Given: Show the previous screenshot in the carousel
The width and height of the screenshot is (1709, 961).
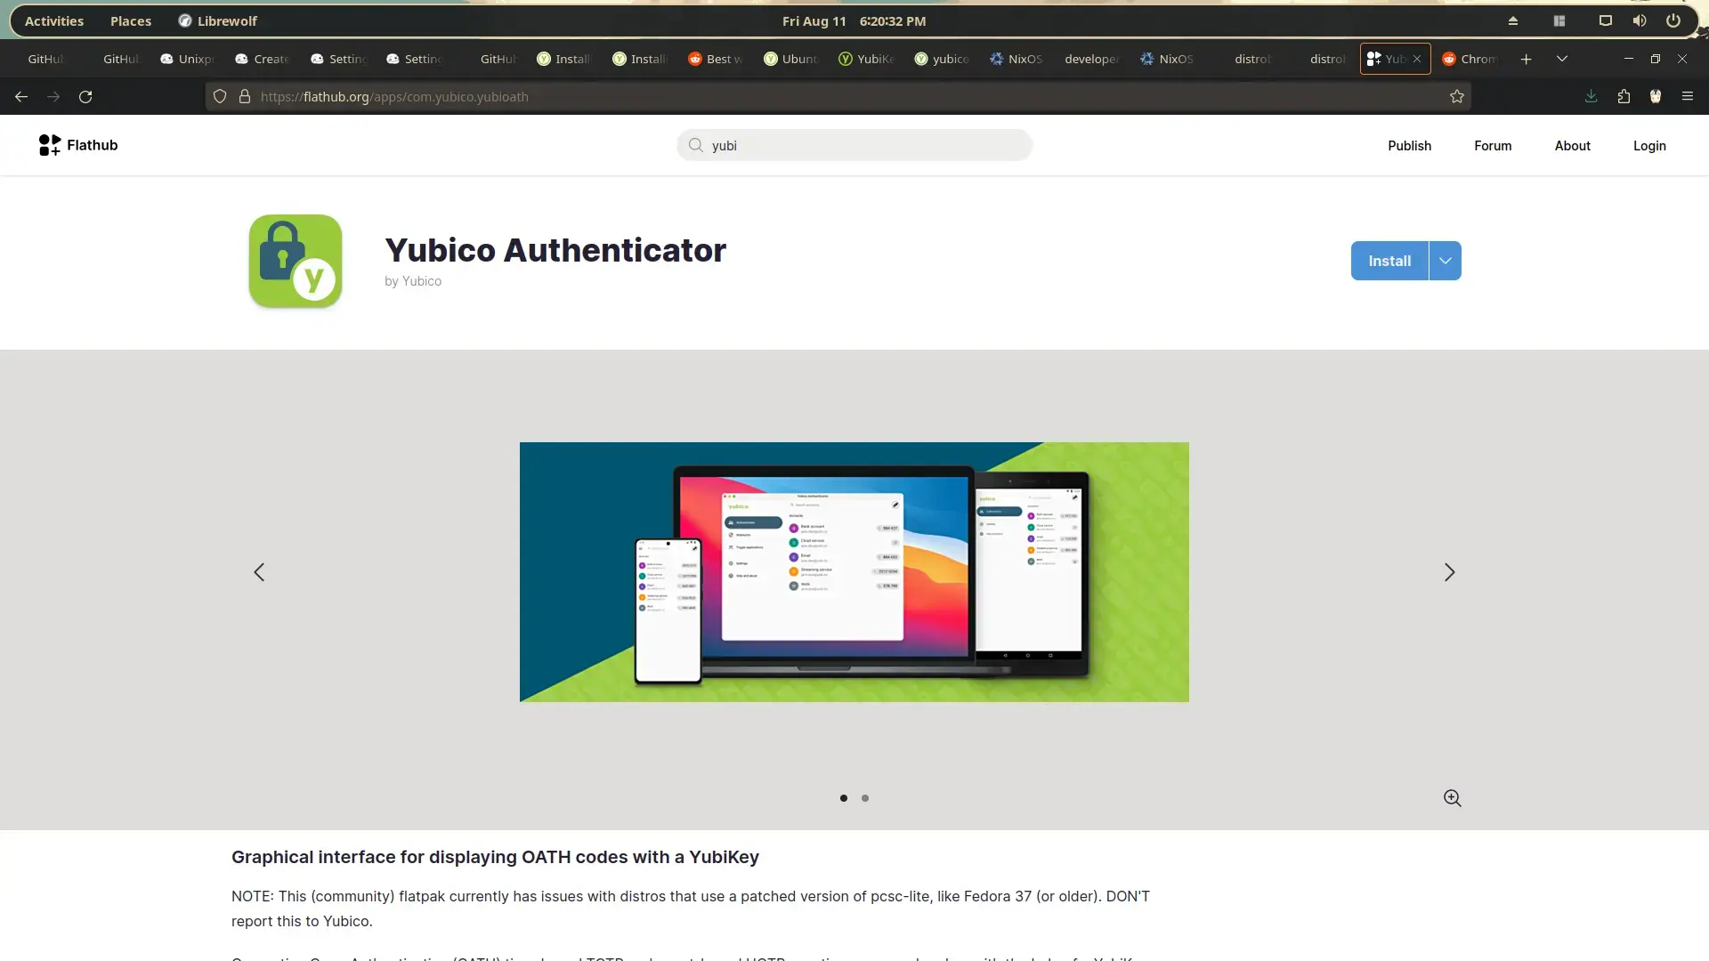Looking at the screenshot, I should coord(259,572).
